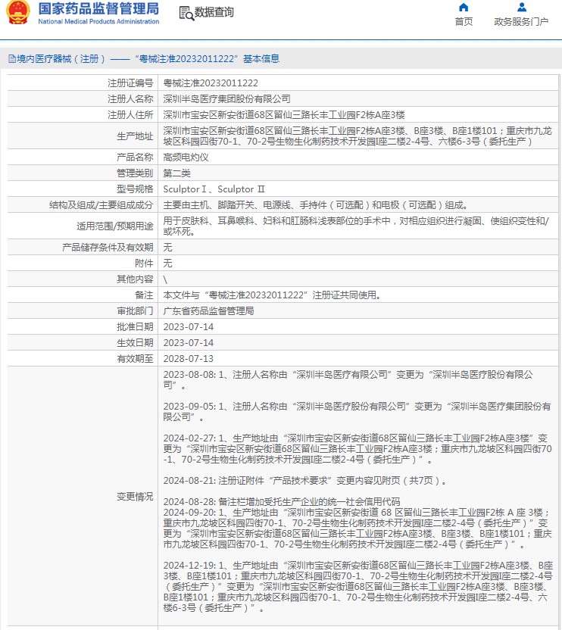The image size is (562, 630).
Task: Click the expiry date 2028-07-13
Action: point(189,359)
